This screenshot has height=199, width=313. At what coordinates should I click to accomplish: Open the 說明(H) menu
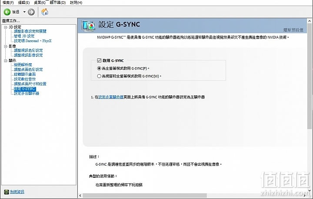[76, 3]
